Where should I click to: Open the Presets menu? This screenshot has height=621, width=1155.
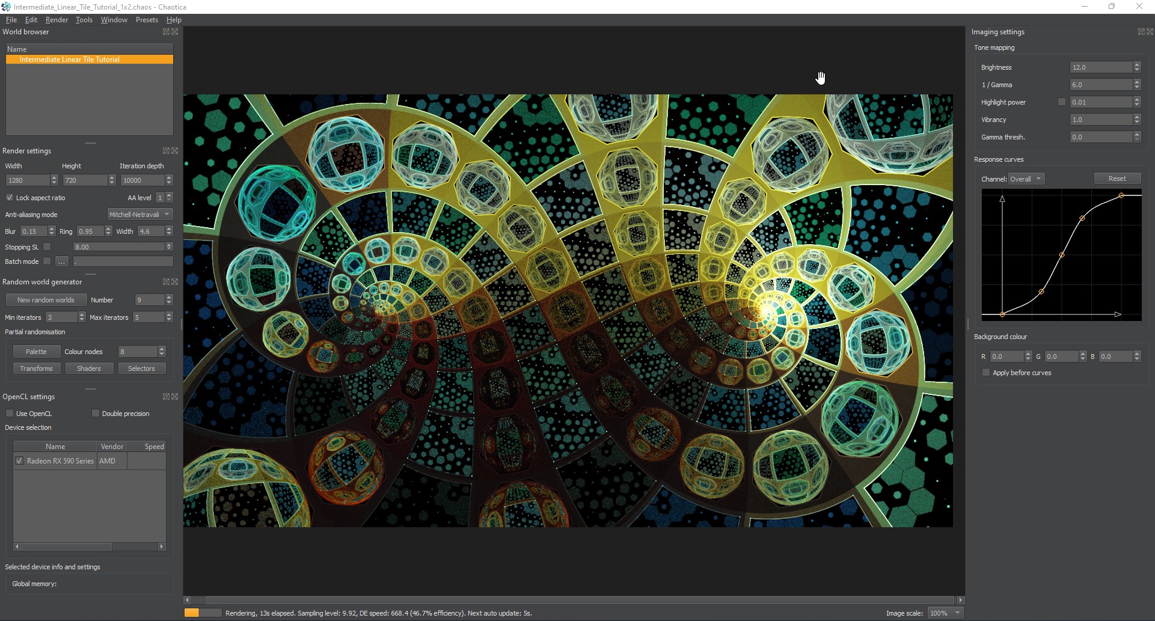coord(147,20)
